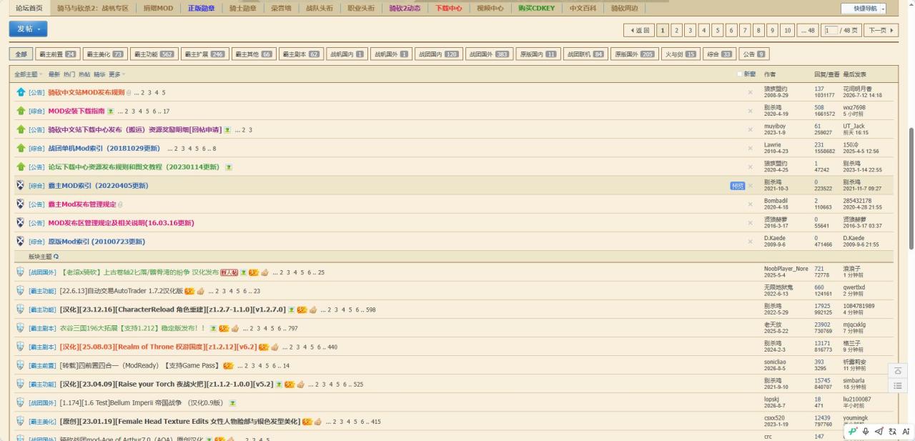Viewport: 915px width, 441px height.
Task: Click the image attachment icon on Bellum Imperii thread
Action: (x=232, y=403)
